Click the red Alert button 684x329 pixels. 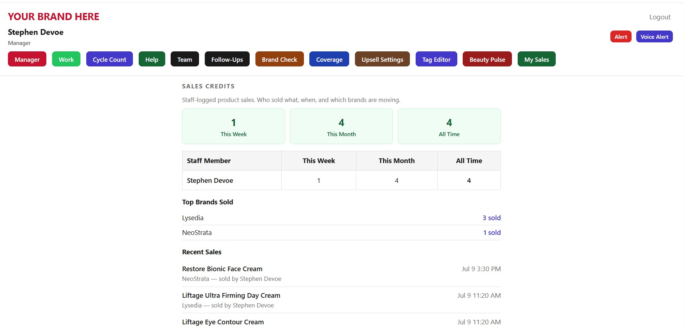621,37
